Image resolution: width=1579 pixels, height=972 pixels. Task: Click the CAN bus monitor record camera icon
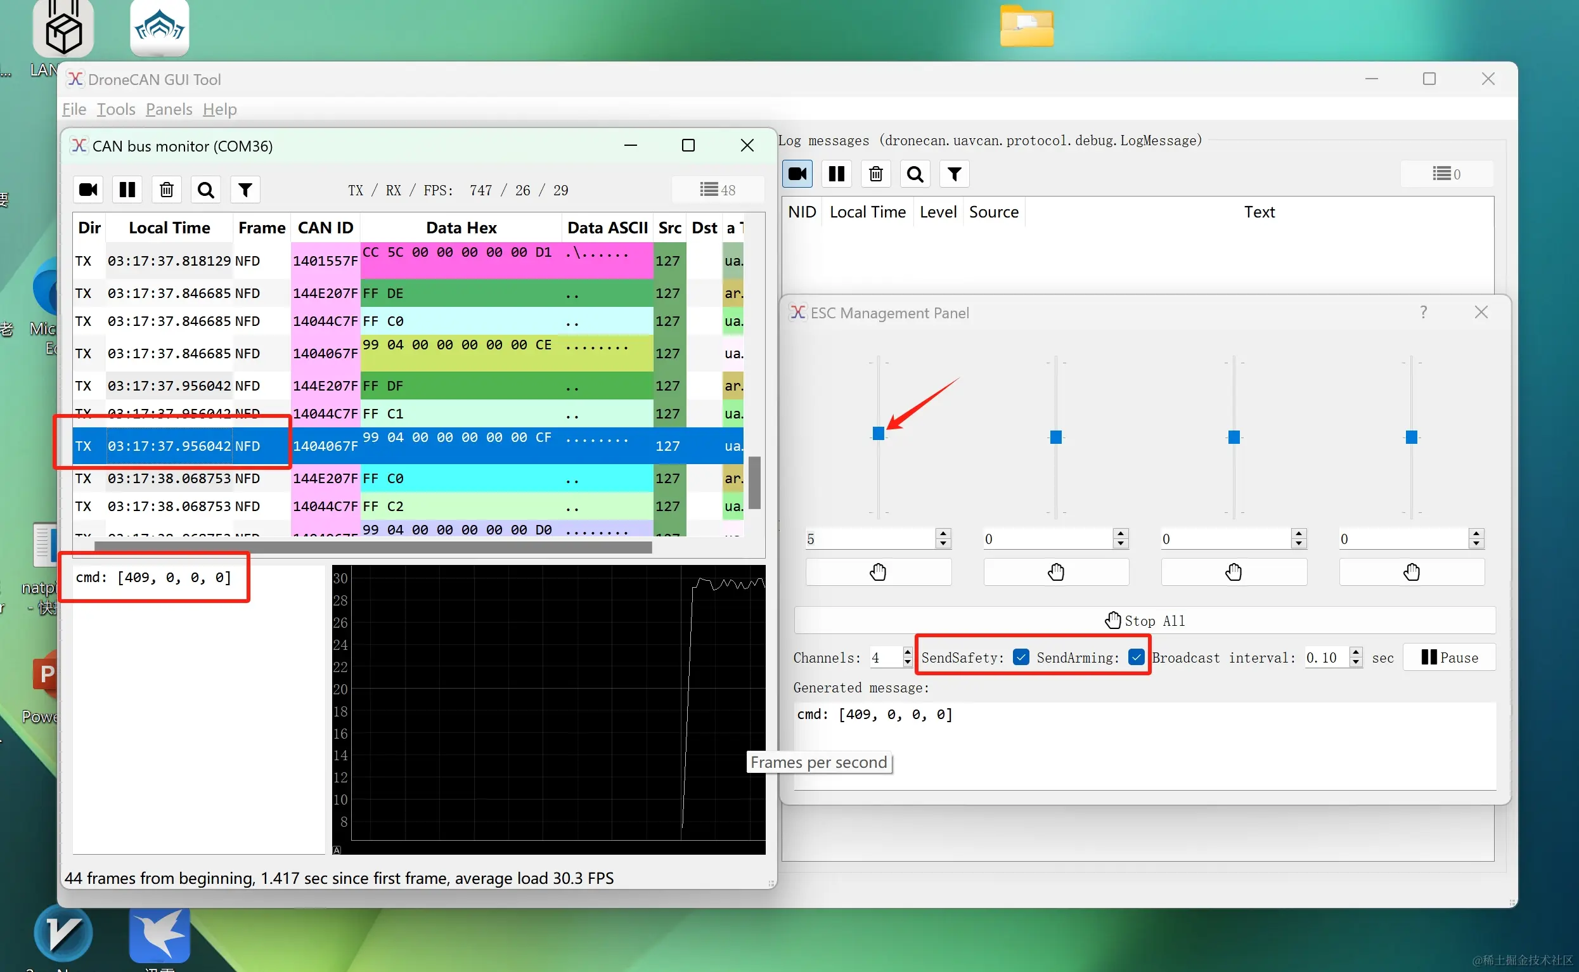tap(88, 190)
